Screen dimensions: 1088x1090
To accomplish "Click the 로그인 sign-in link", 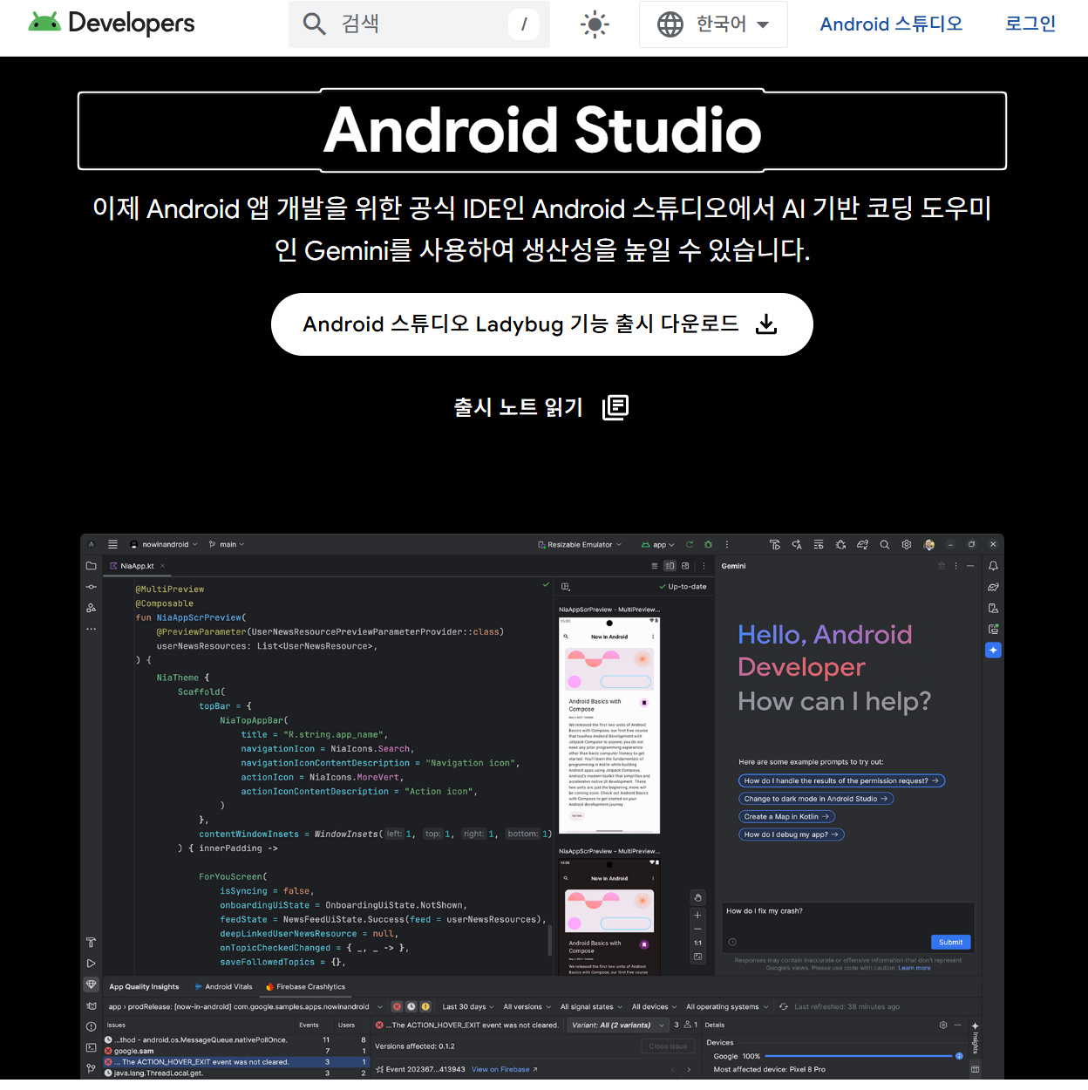I will tap(1030, 24).
